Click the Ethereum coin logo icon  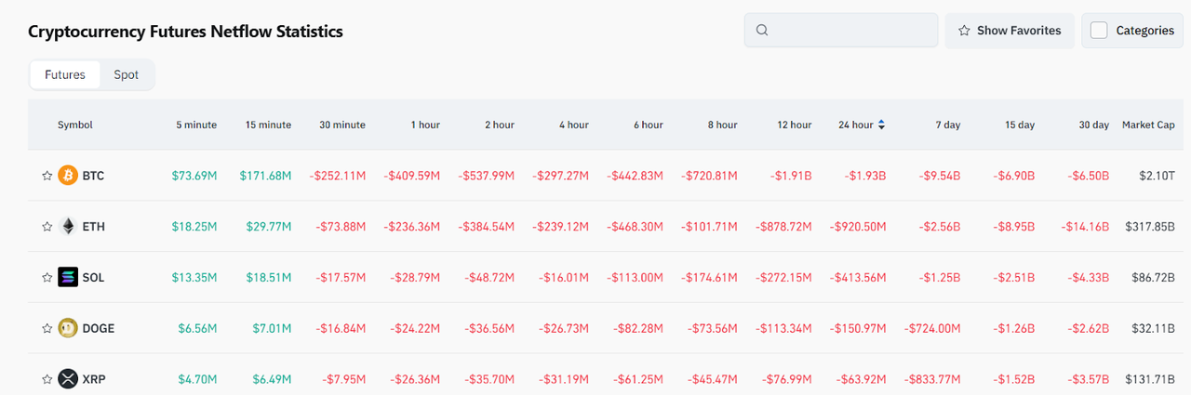68,226
